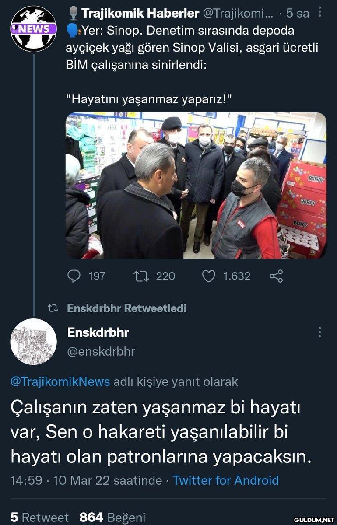Screen dimensions: 337x525
Task: View the 5 Retweet list
Action: pos(39,517)
